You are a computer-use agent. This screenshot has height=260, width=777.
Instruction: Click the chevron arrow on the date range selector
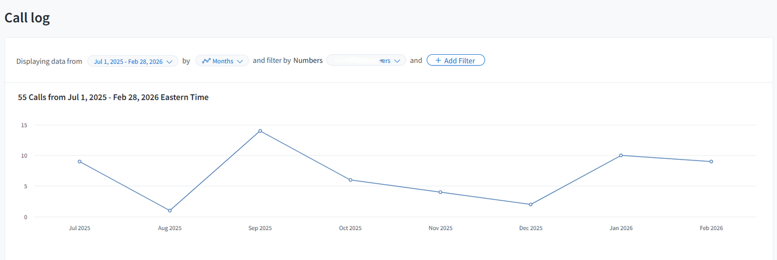click(x=169, y=62)
